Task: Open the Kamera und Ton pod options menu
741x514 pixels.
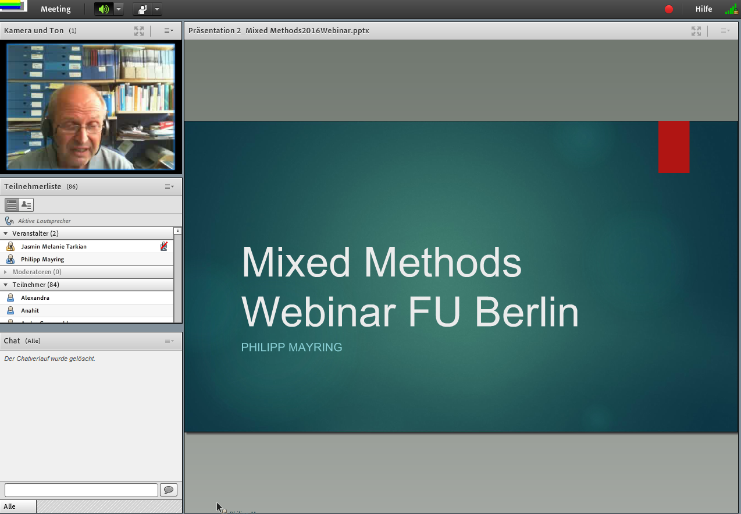Action: [x=169, y=31]
